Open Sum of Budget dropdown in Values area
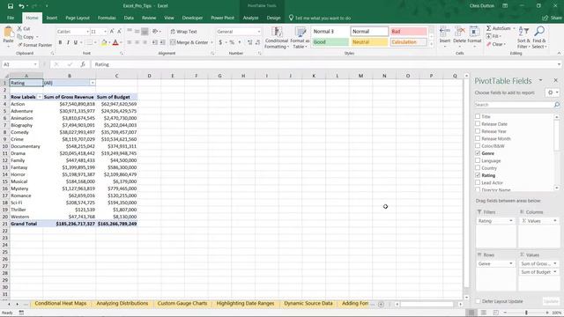Screen dimensions: 564x317 555,272
